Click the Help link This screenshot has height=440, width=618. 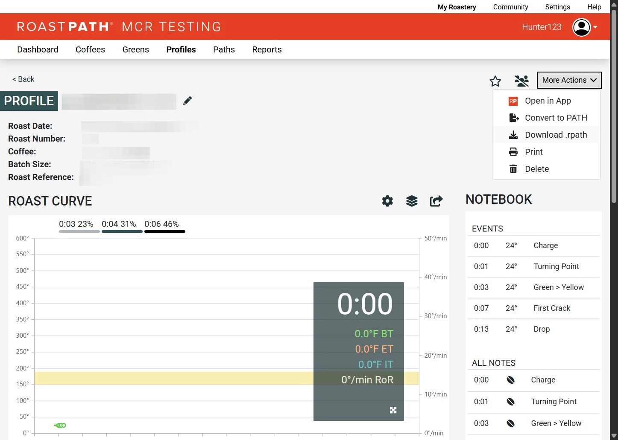[x=594, y=7]
